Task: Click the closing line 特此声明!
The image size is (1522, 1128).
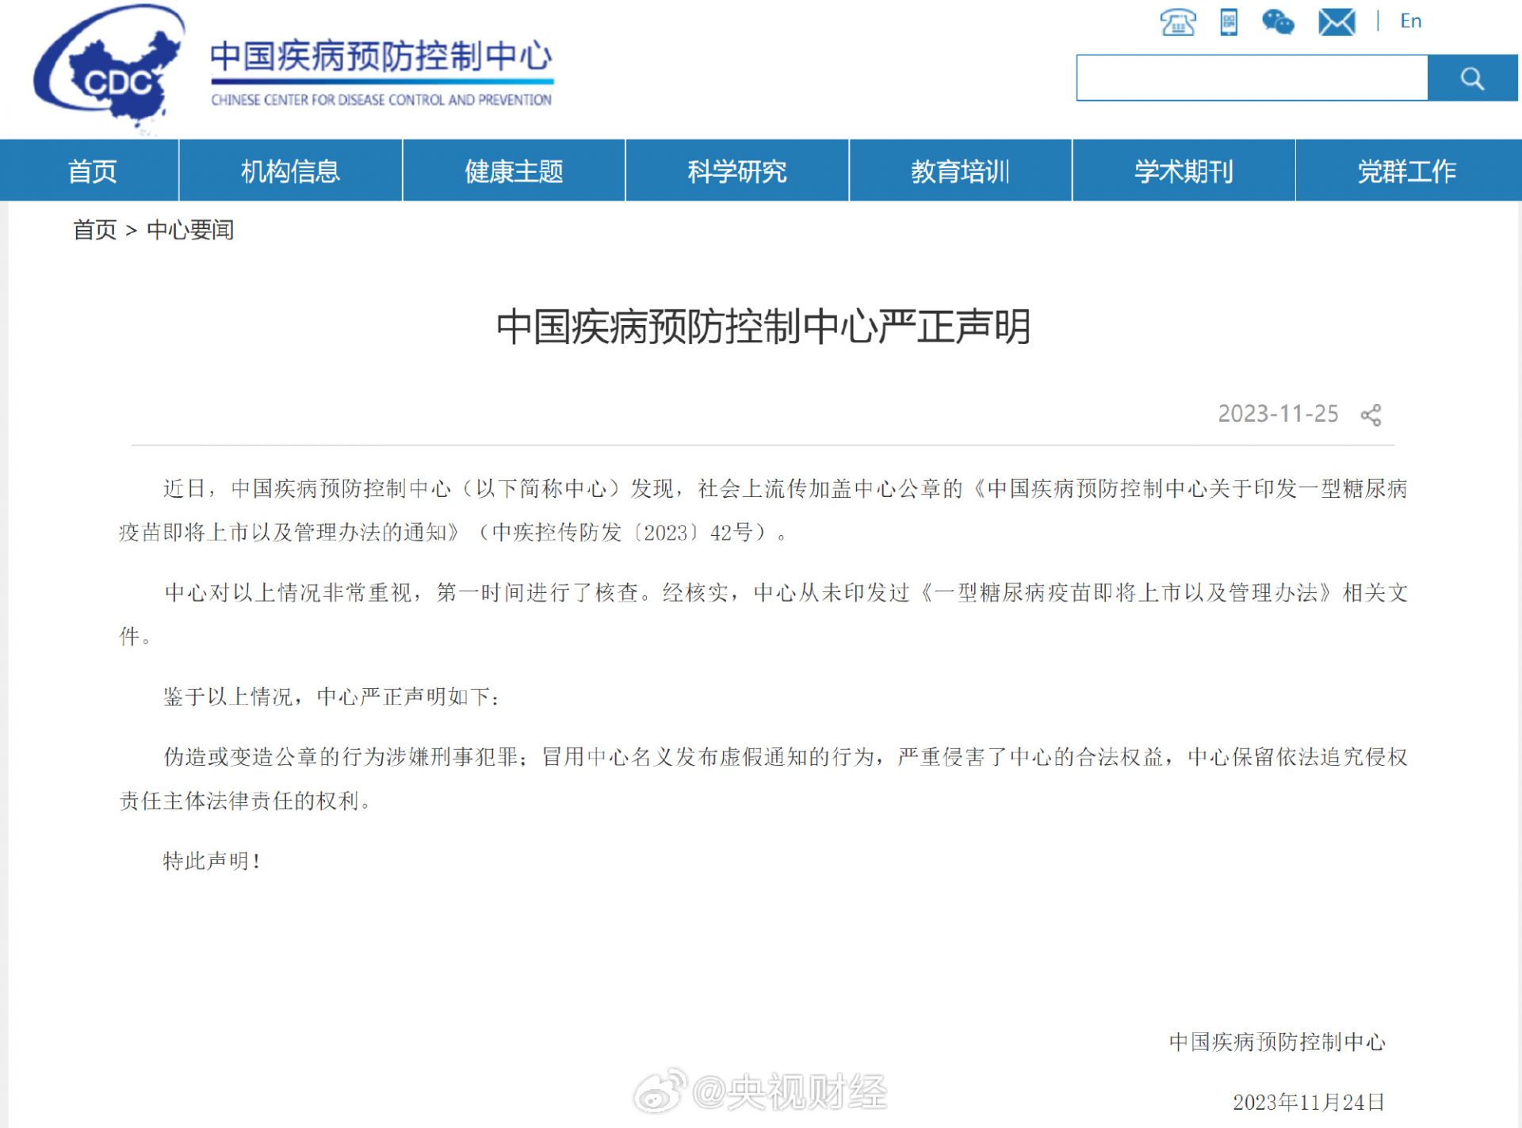Action: coord(212,861)
